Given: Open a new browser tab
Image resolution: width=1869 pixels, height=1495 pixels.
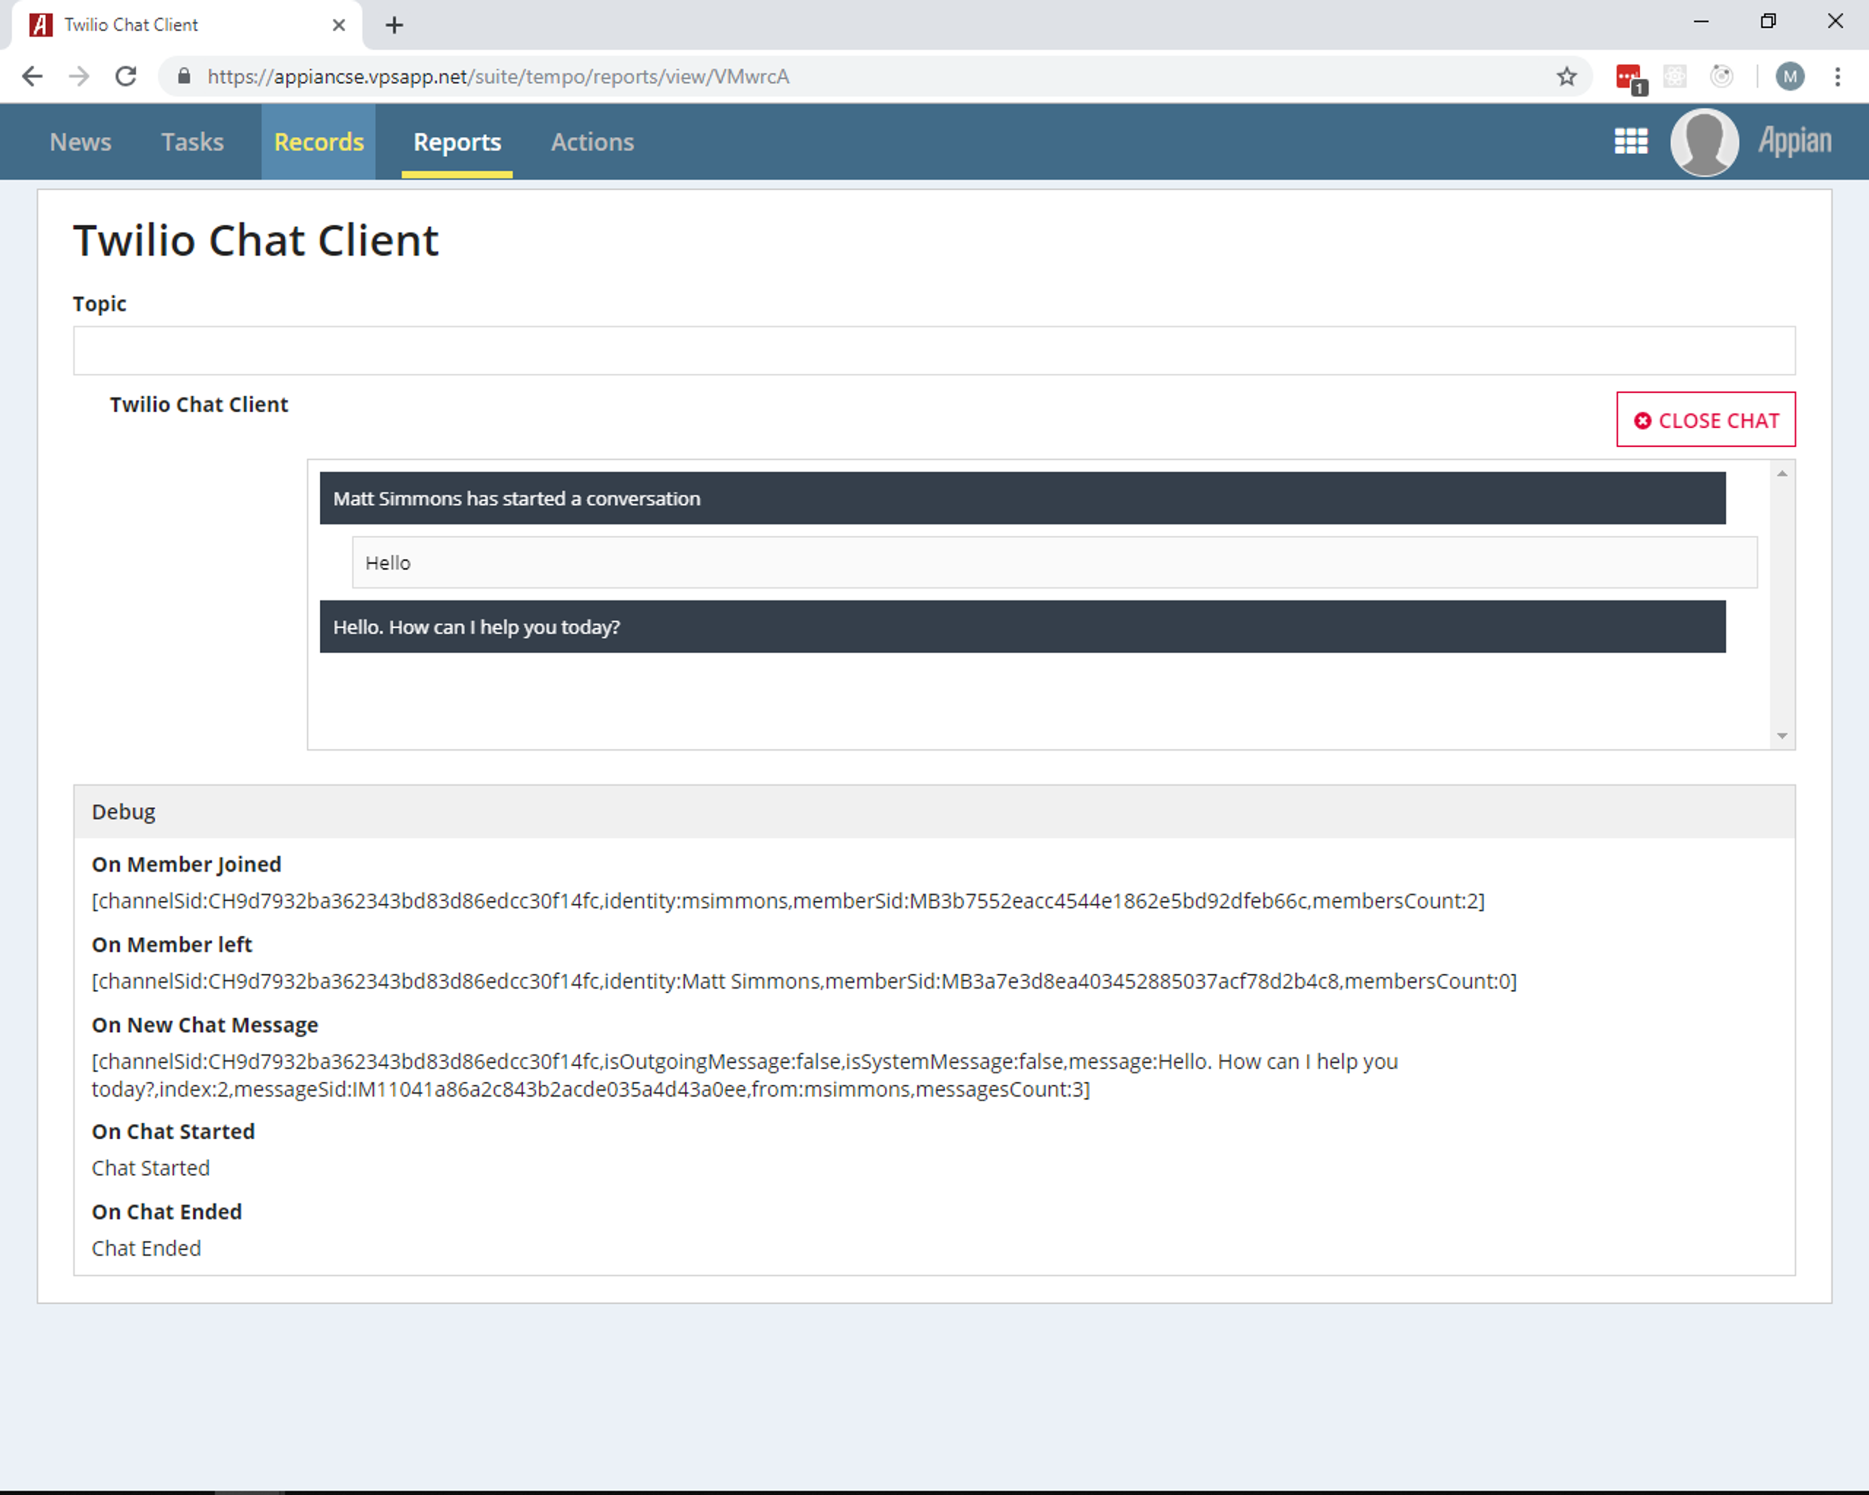Looking at the screenshot, I should pyautogui.click(x=394, y=25).
